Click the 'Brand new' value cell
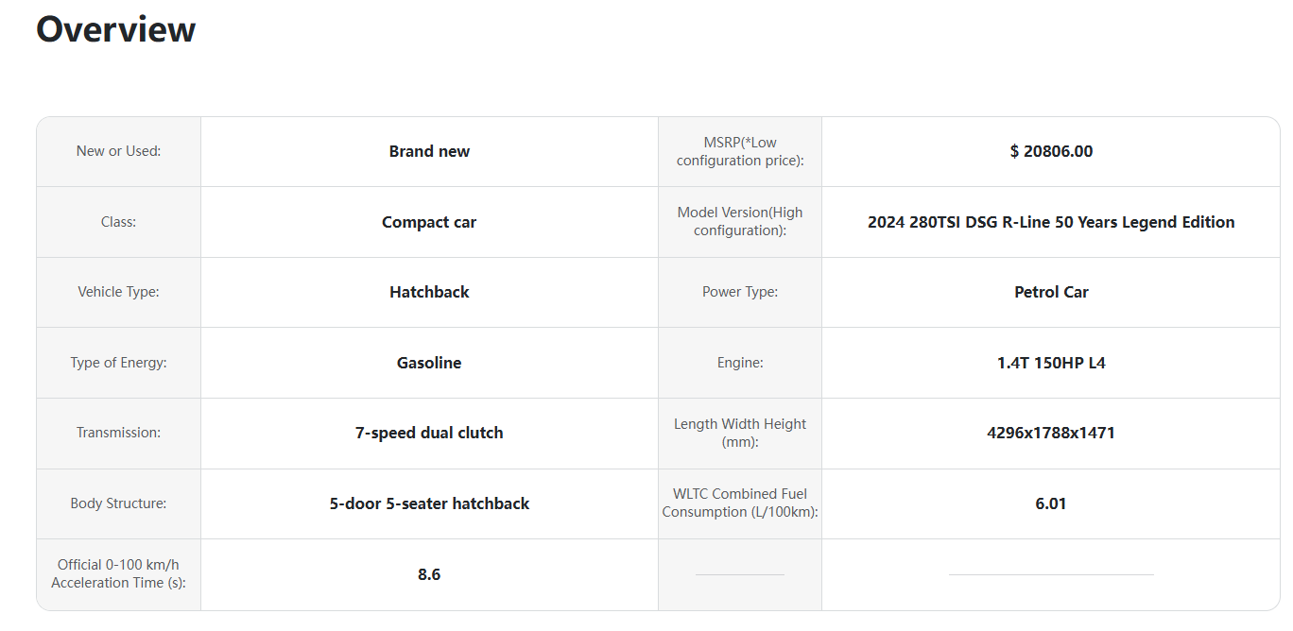Viewport: 1293px width, 631px height. [x=429, y=151]
